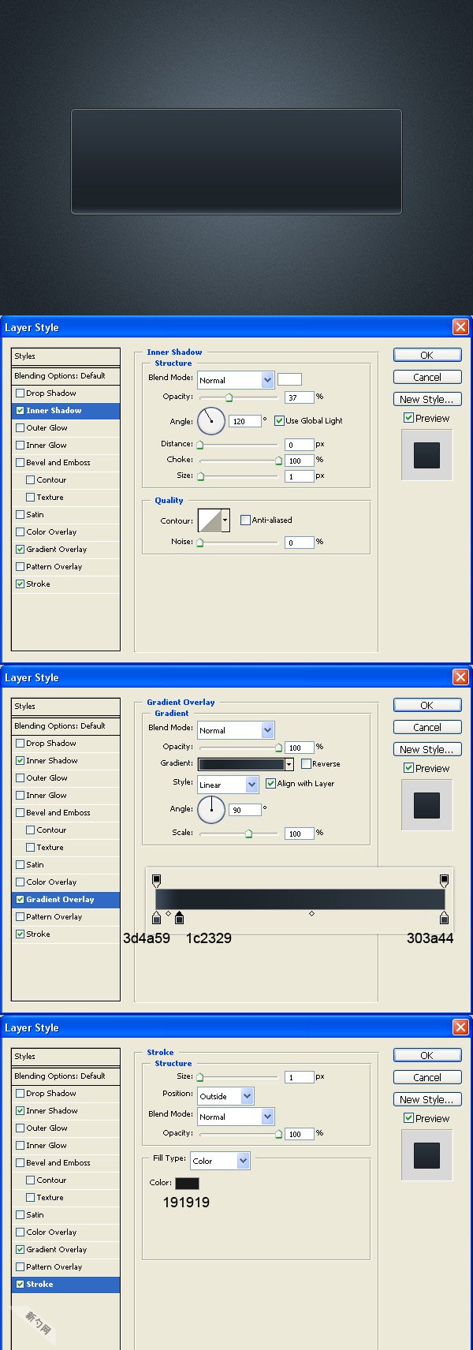473x1350 pixels.
Task: Open the gradient picker dropdown arrow
Action: click(x=289, y=764)
